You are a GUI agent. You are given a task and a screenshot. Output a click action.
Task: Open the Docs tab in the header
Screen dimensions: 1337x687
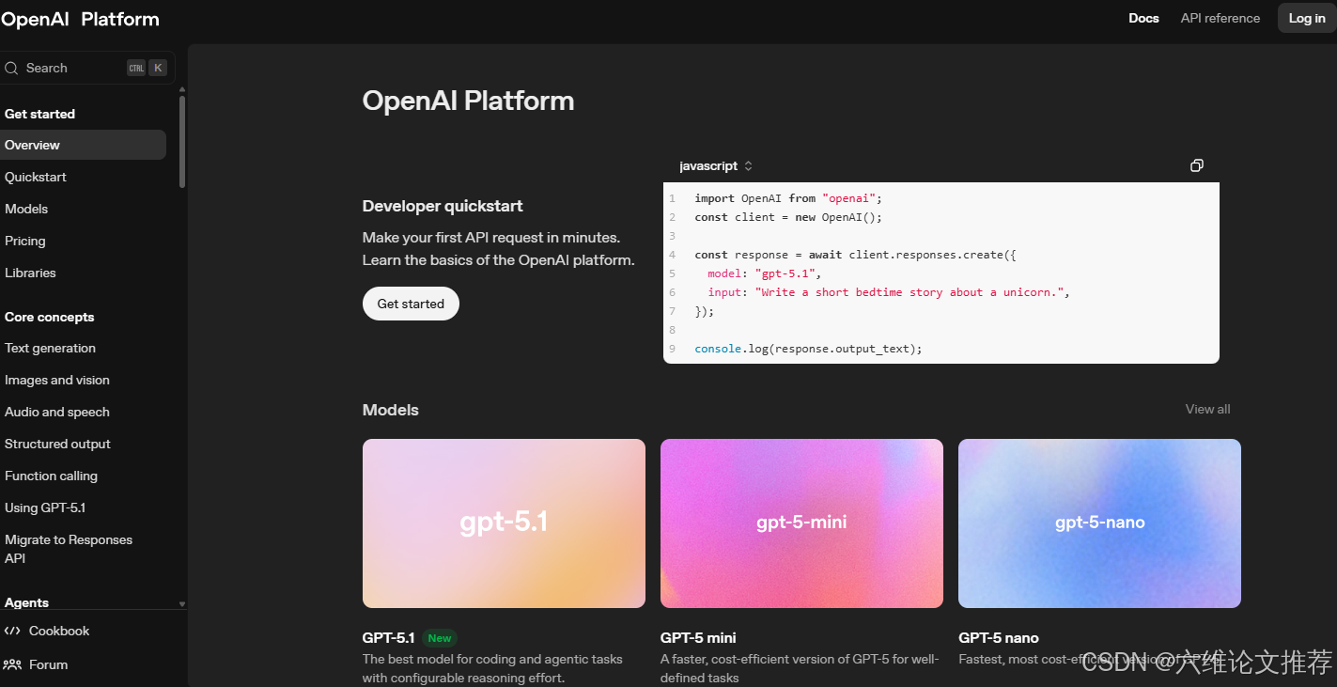pyautogui.click(x=1143, y=18)
